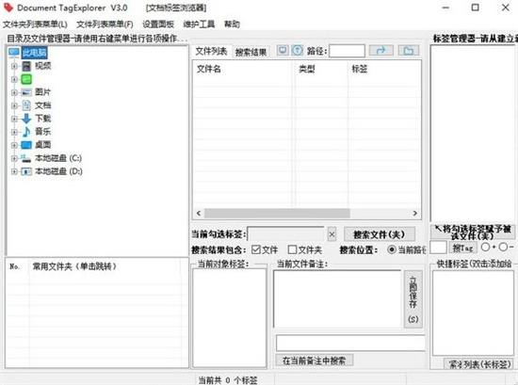Select the 桌面 desktop folder icon
This screenshot has width=518, height=385.
click(x=26, y=145)
